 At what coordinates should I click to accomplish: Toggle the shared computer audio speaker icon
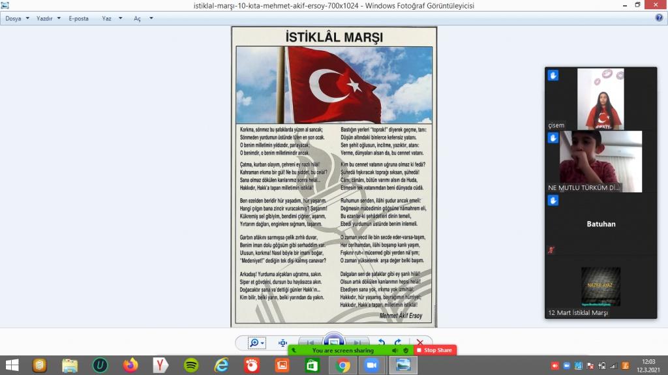395,350
